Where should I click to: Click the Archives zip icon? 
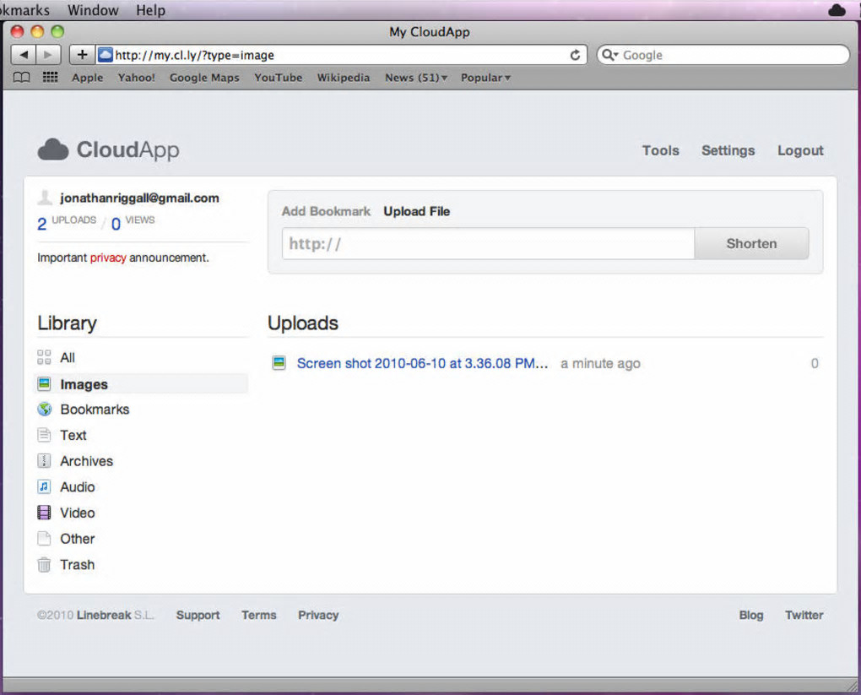(44, 461)
